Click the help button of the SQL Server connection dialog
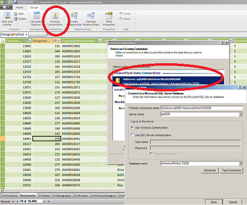This screenshot has height=205, width=247. pos(240,87)
